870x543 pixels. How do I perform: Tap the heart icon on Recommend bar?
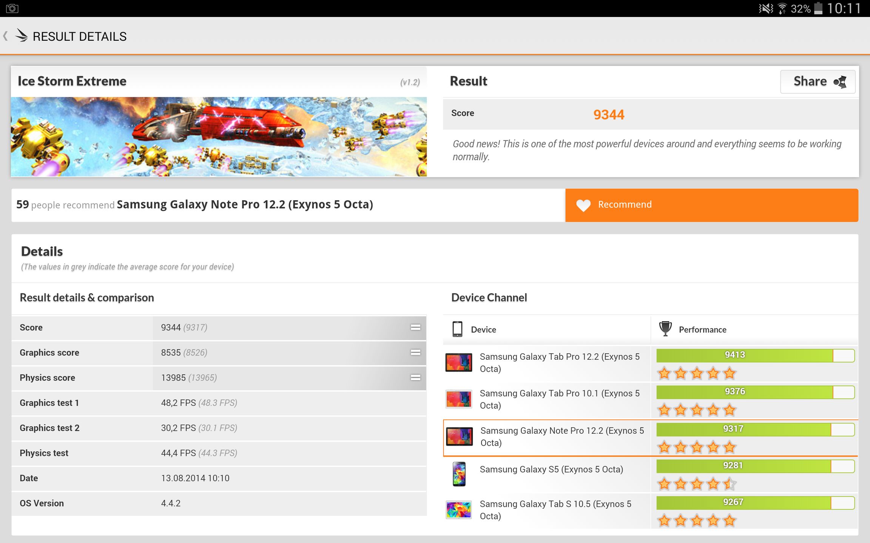point(583,205)
